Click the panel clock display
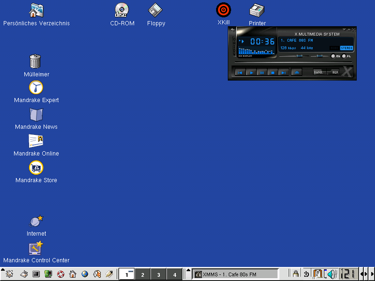This screenshot has width=375, height=281. (x=348, y=274)
